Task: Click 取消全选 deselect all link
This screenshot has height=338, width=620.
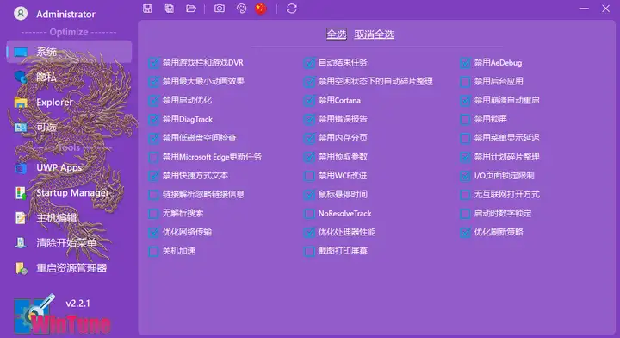Action: [x=374, y=34]
